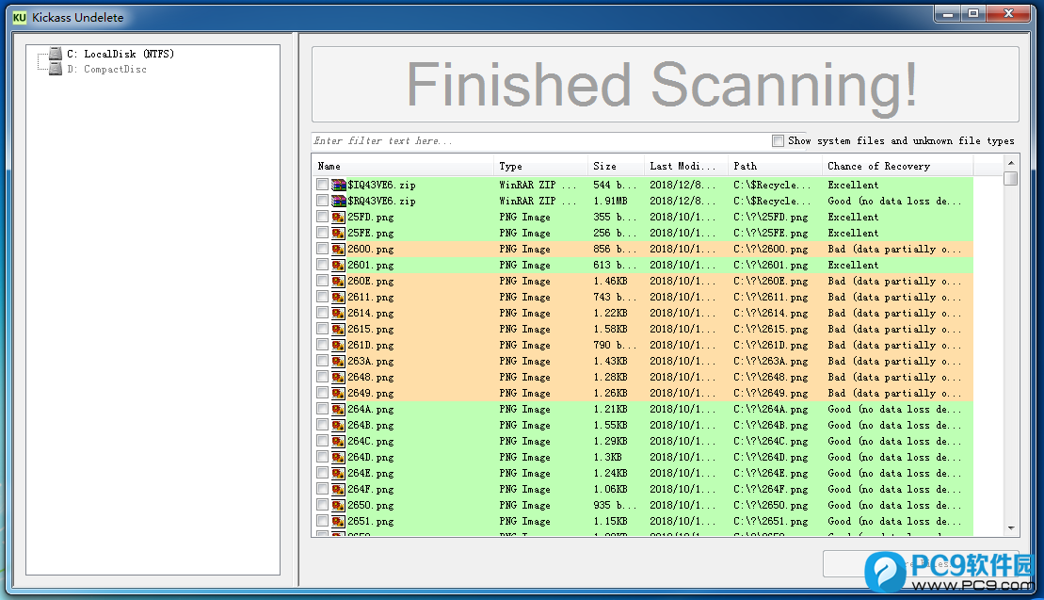Sort list by Last Modified column header
The image size is (1044, 600).
tap(685, 167)
